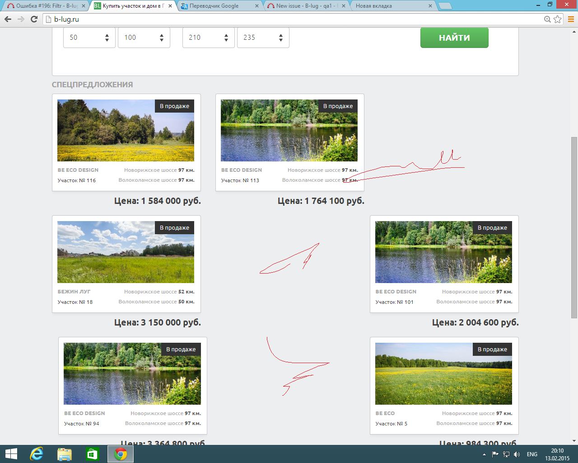
Task: Open the Windows Start menu
Action: pos(11,454)
